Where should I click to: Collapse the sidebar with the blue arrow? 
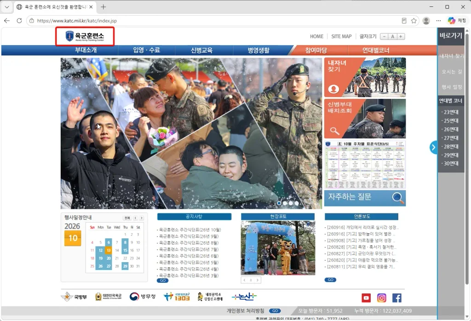(x=433, y=147)
